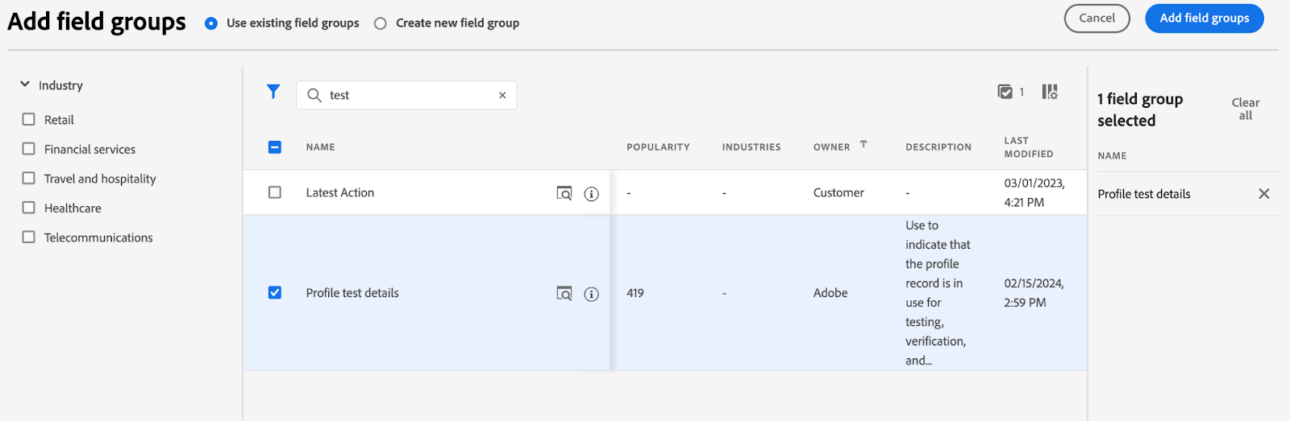
Task: Click the 419 popularity value
Action: (x=635, y=293)
